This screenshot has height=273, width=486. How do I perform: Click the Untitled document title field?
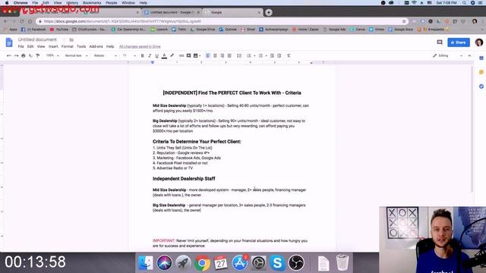tap(37, 39)
